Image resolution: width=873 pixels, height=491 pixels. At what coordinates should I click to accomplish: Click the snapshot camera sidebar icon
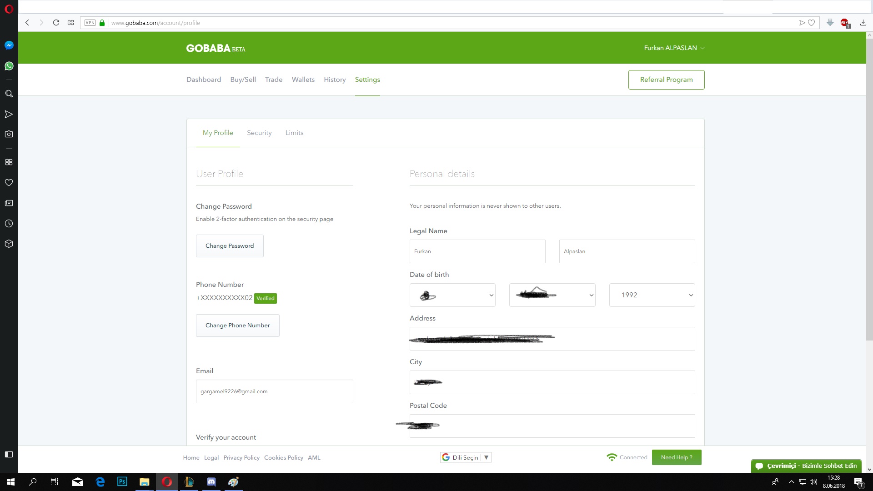point(9,134)
